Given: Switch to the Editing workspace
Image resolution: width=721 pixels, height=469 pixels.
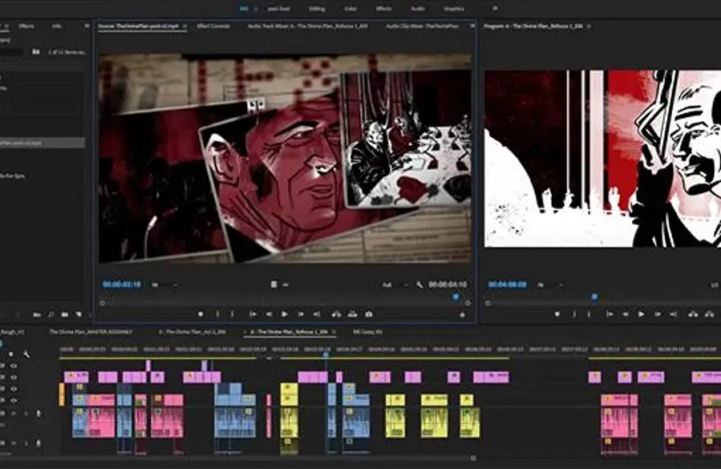Looking at the screenshot, I should coord(316,8).
